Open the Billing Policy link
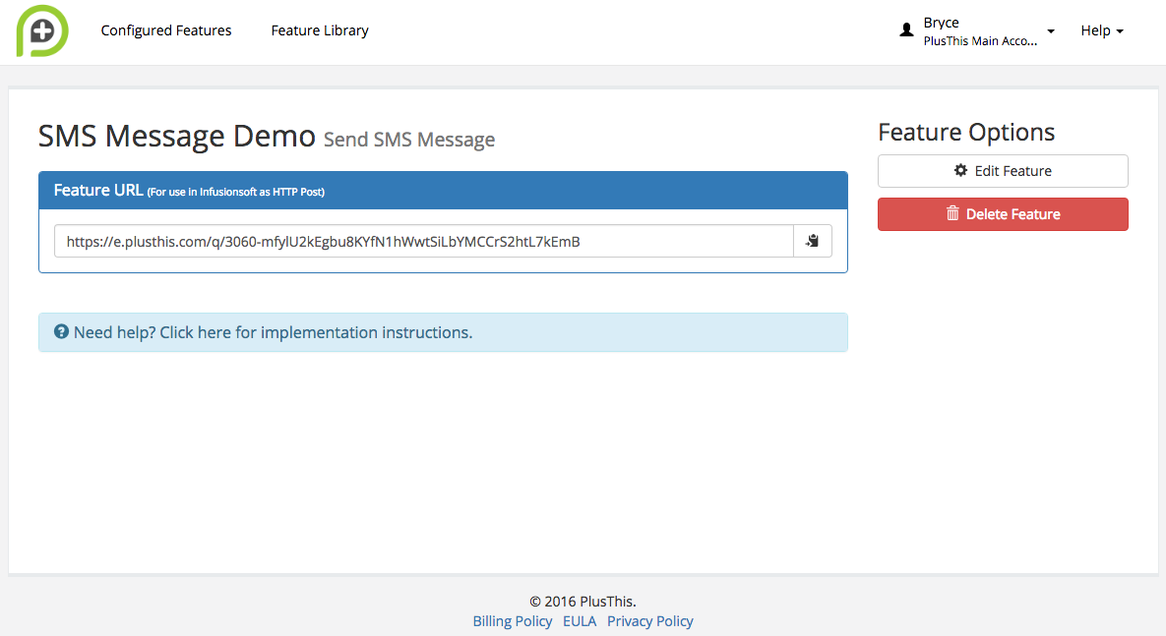The width and height of the screenshot is (1166, 636). (513, 621)
